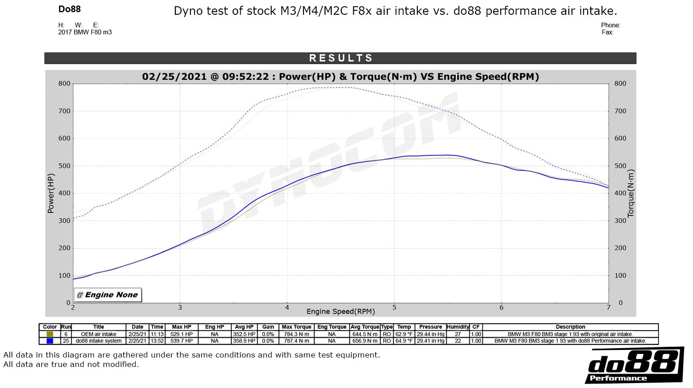Select the Run 25 do88 intake system row
693x388 pixels.
click(x=99, y=341)
